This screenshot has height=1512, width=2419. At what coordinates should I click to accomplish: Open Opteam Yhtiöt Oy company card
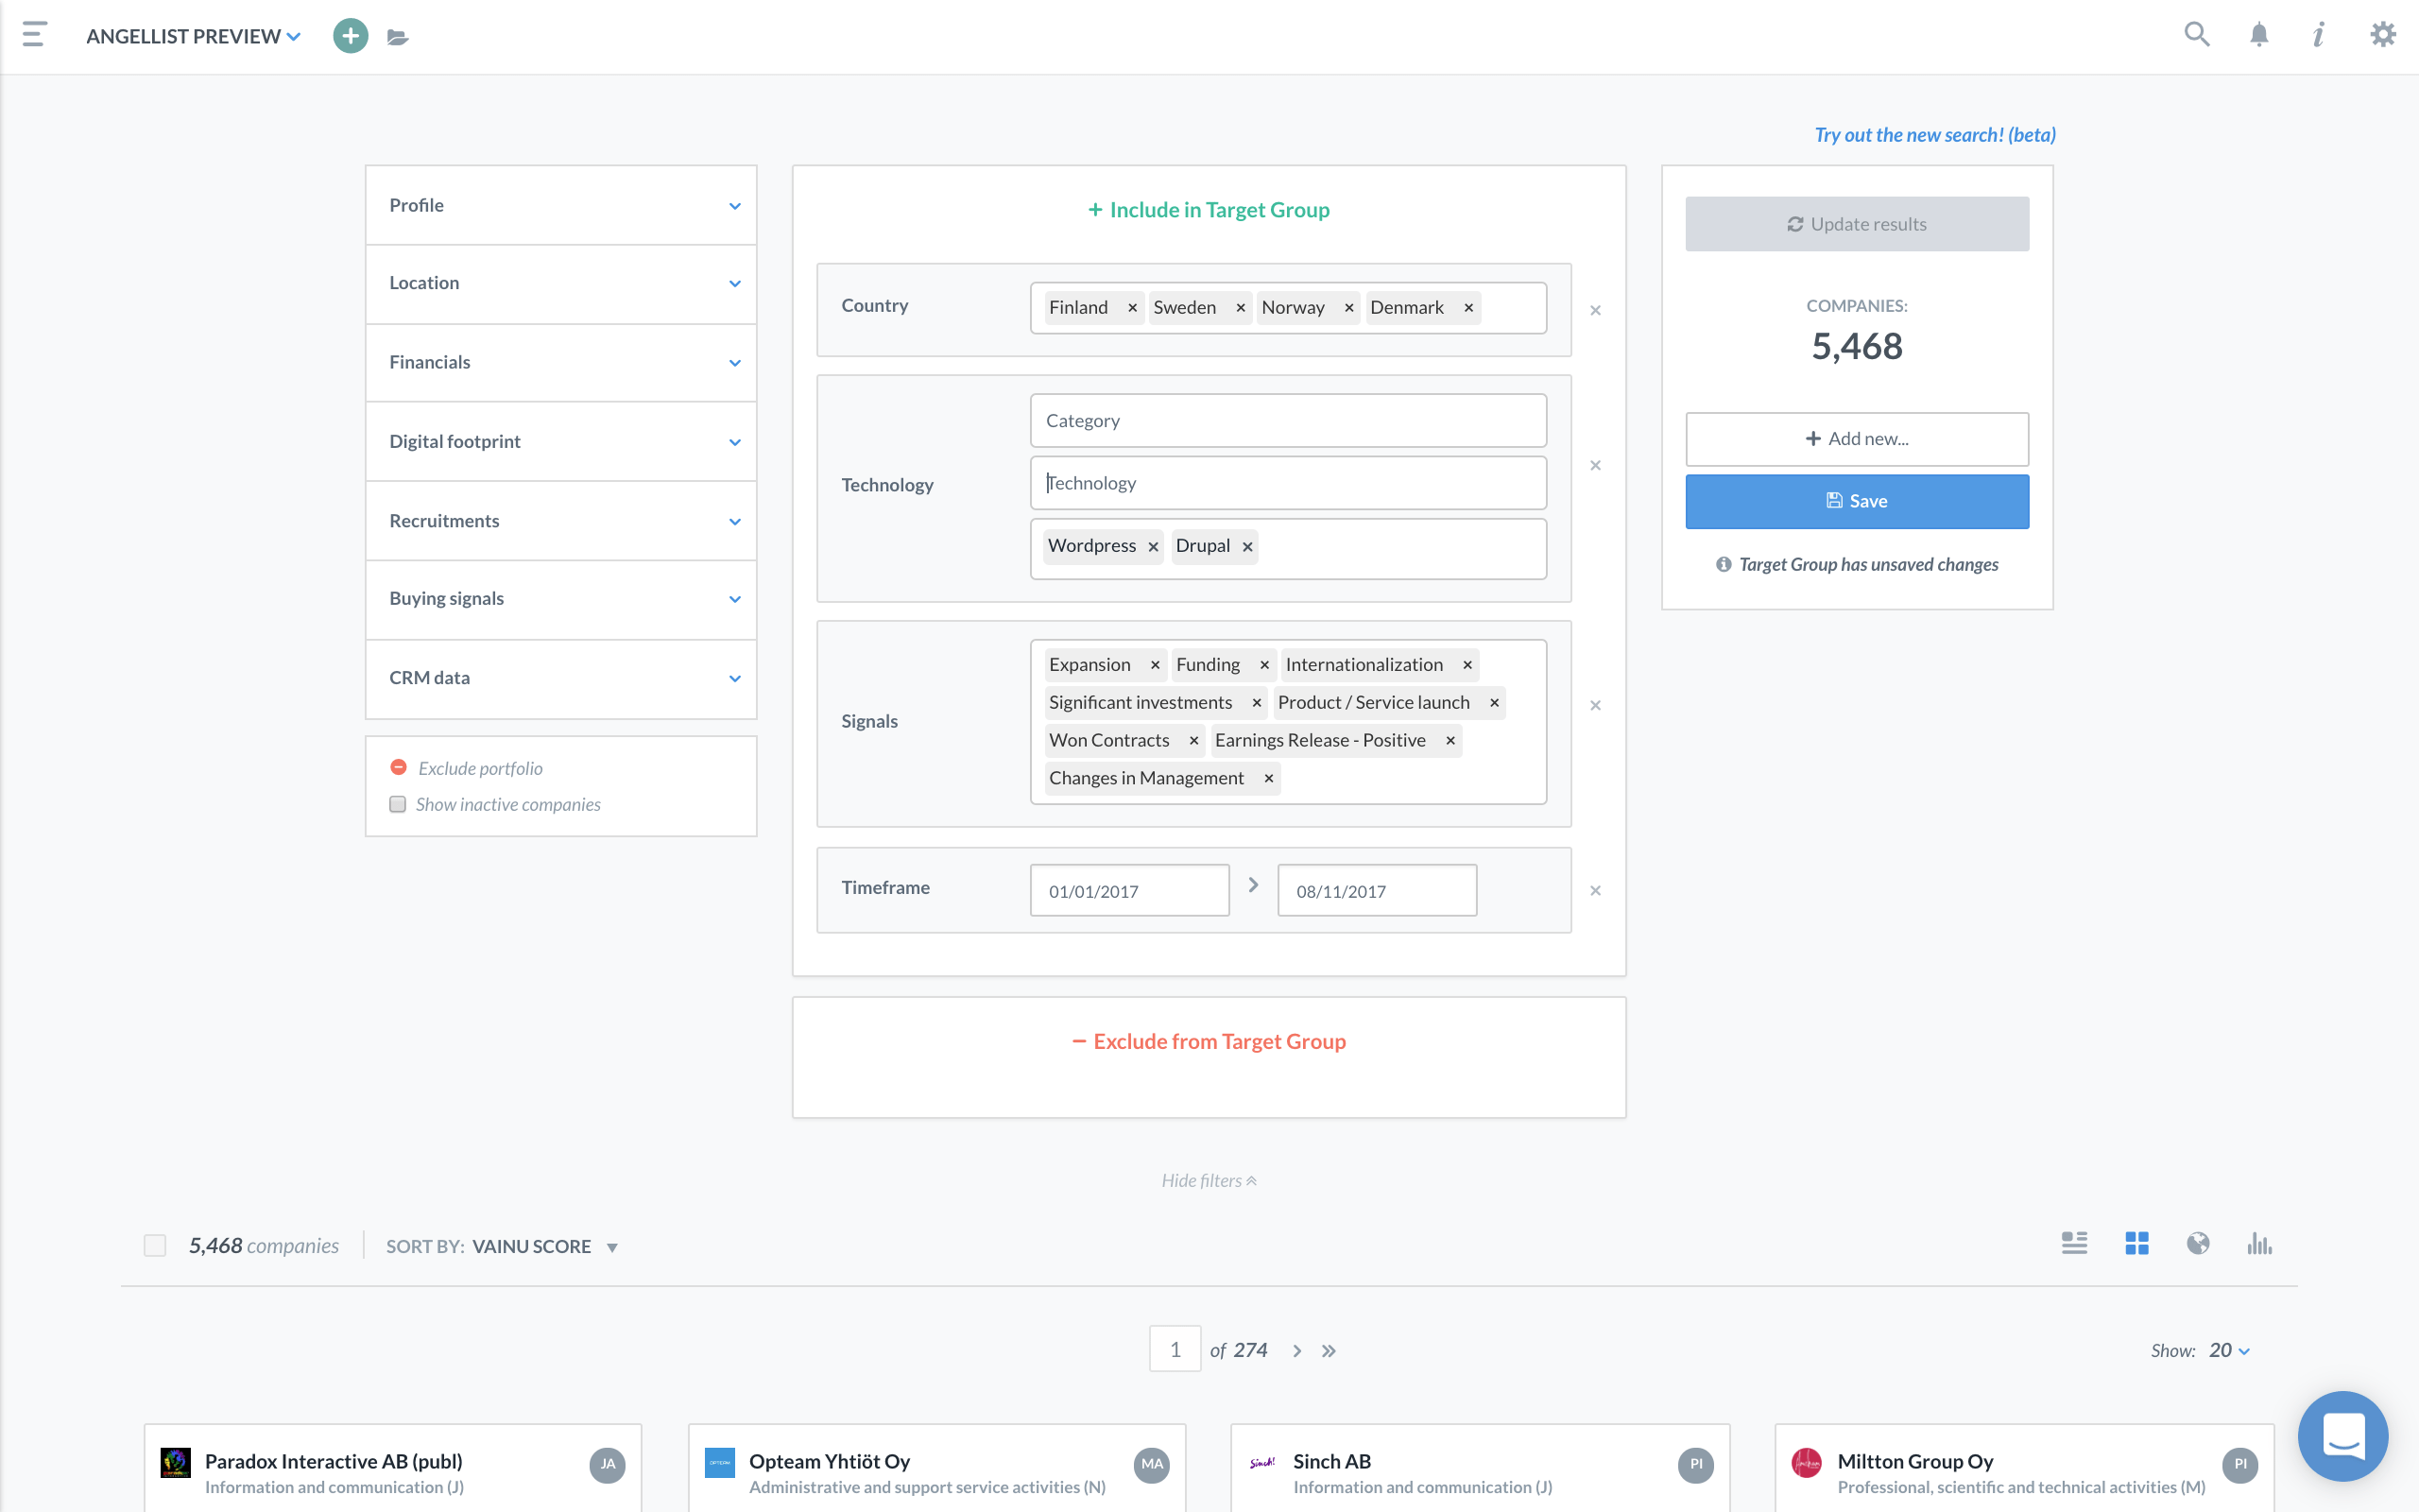(936, 1468)
